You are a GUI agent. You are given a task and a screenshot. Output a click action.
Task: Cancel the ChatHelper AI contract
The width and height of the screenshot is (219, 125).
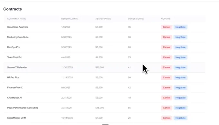[167, 98]
